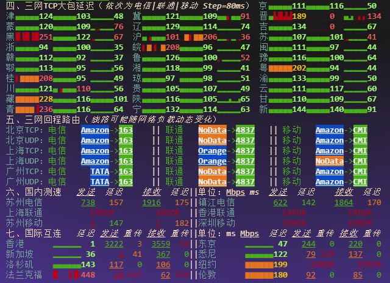This screenshot has width=390, height=283.
Task: Click the 76 value in the 蒙 row
Action: (x=119, y=26)
